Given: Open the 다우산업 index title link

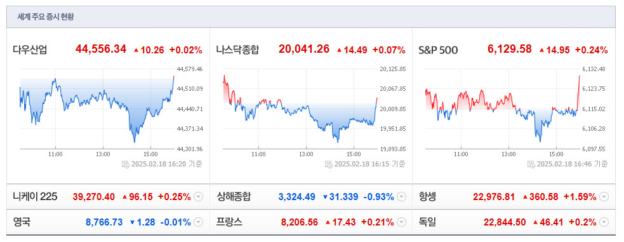Looking at the screenshot, I should coord(30,50).
